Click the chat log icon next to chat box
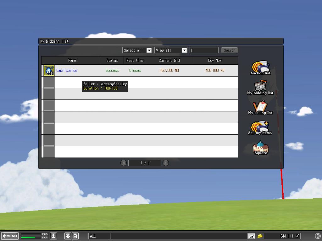This screenshot has height=241, width=322. tap(252, 236)
